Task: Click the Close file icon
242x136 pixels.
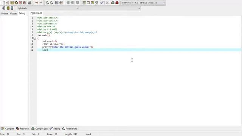Action: tap(20, 3)
